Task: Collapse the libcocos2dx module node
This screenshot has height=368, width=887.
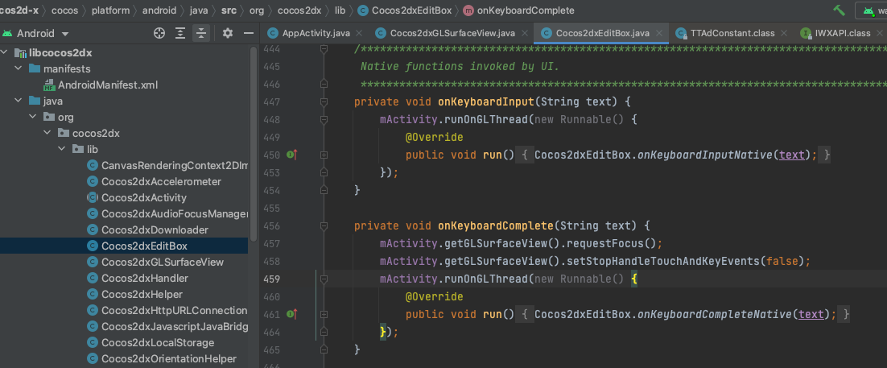Action: [x=5, y=53]
